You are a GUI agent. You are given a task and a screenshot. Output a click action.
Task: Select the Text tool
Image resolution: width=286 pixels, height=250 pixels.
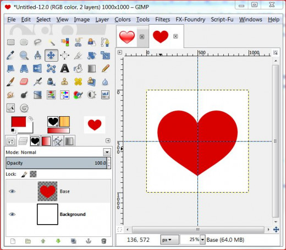point(65,68)
